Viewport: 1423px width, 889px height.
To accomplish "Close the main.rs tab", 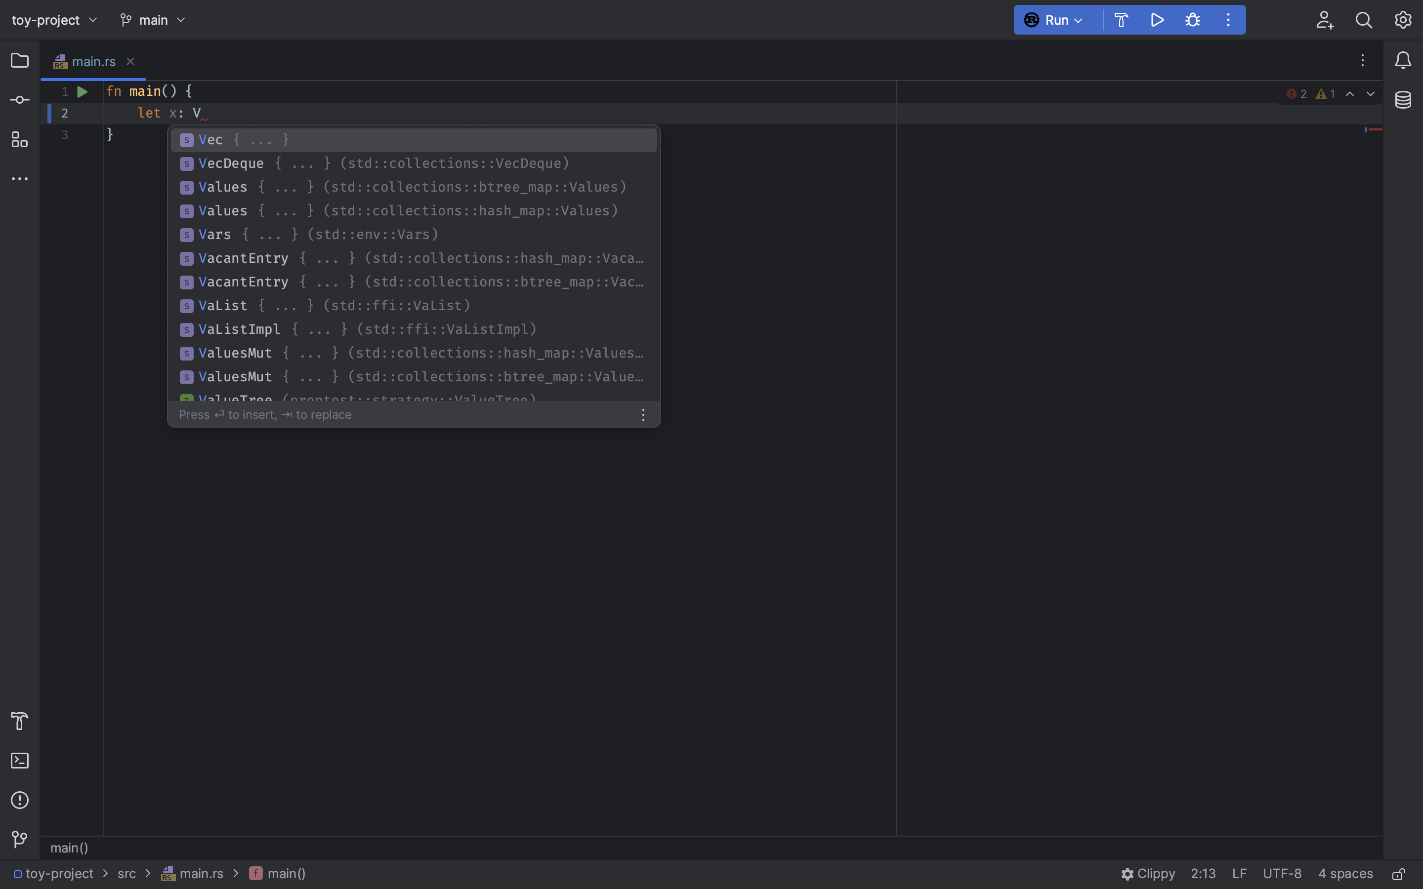I will click(130, 61).
